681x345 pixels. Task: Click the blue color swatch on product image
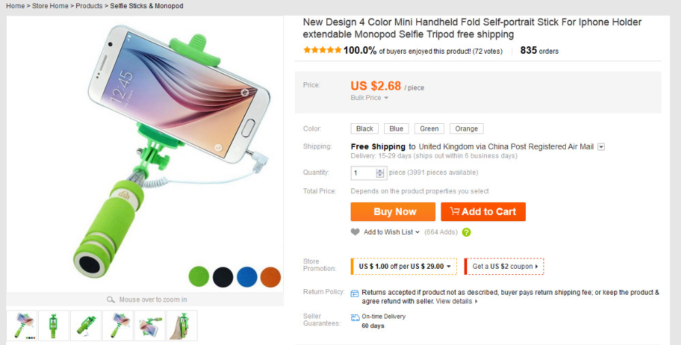(247, 276)
